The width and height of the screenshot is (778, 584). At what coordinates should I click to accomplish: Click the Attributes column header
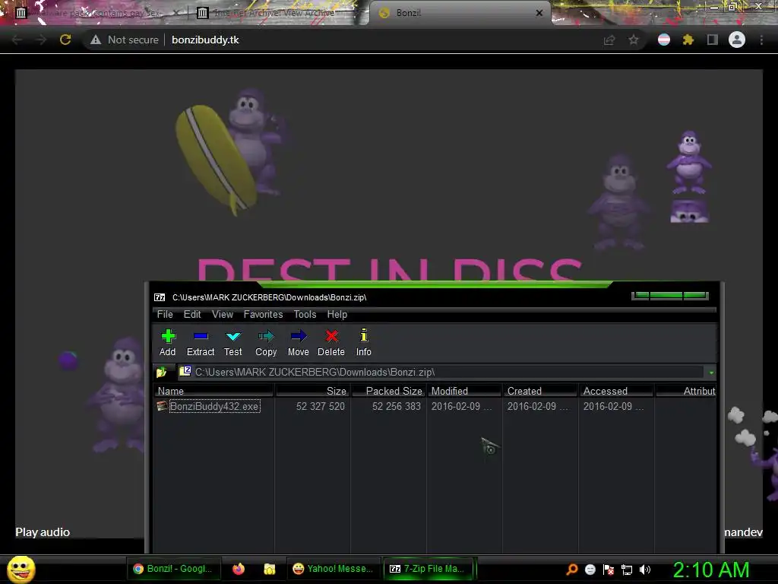(686, 391)
